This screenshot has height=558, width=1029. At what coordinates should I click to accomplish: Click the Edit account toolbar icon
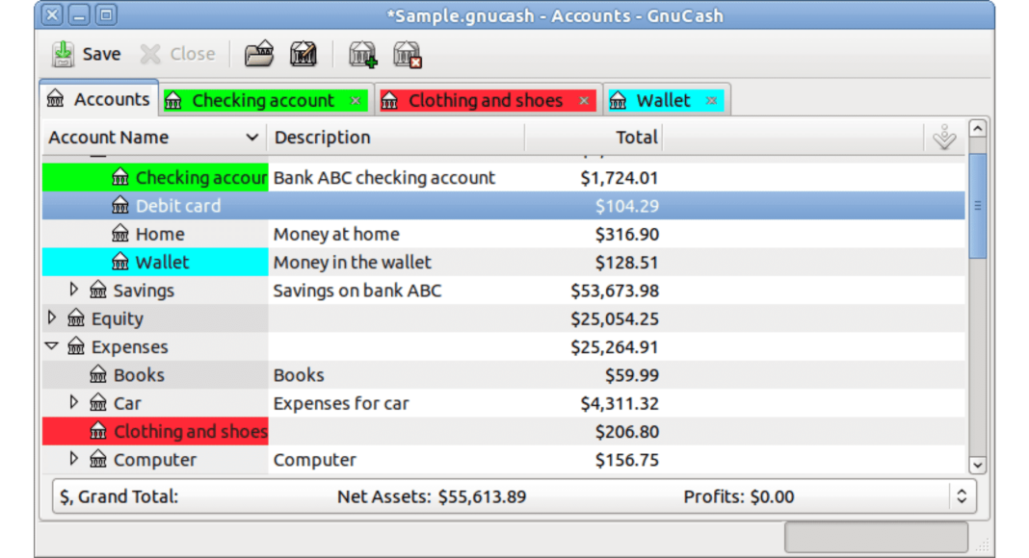coord(303,55)
